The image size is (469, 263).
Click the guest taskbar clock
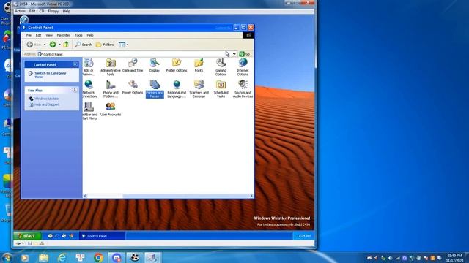pyautogui.click(x=303, y=236)
